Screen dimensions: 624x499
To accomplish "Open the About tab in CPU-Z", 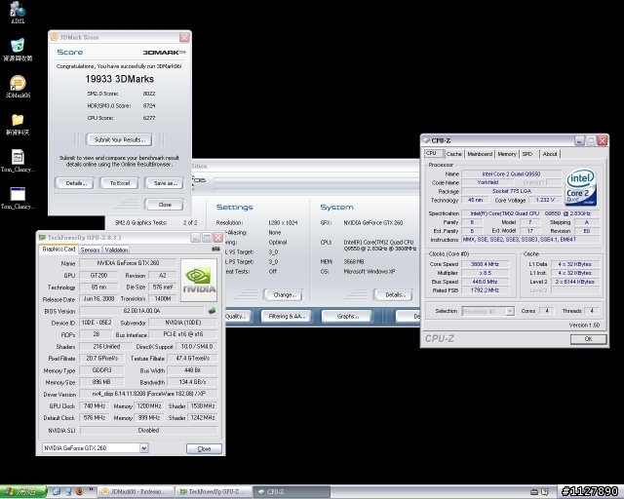I will pyautogui.click(x=550, y=154).
